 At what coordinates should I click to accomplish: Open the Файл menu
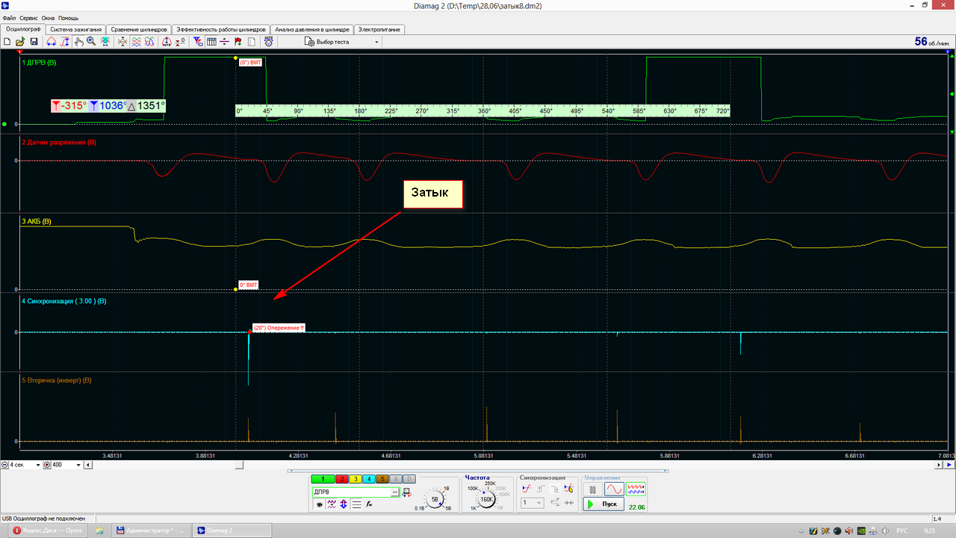coord(10,17)
